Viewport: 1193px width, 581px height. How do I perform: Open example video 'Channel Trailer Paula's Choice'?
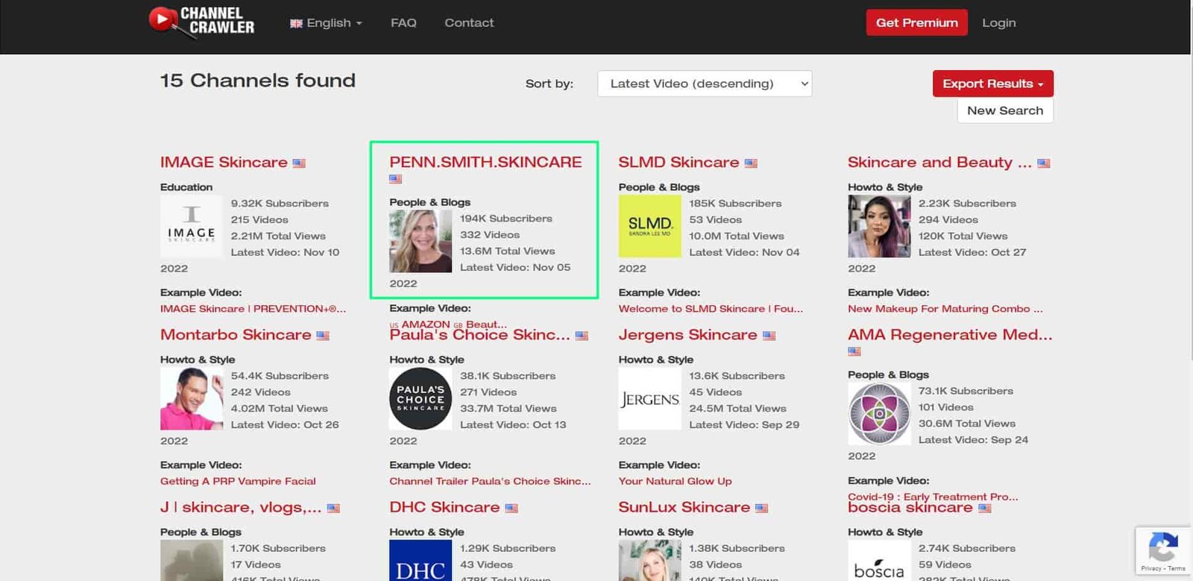(490, 481)
